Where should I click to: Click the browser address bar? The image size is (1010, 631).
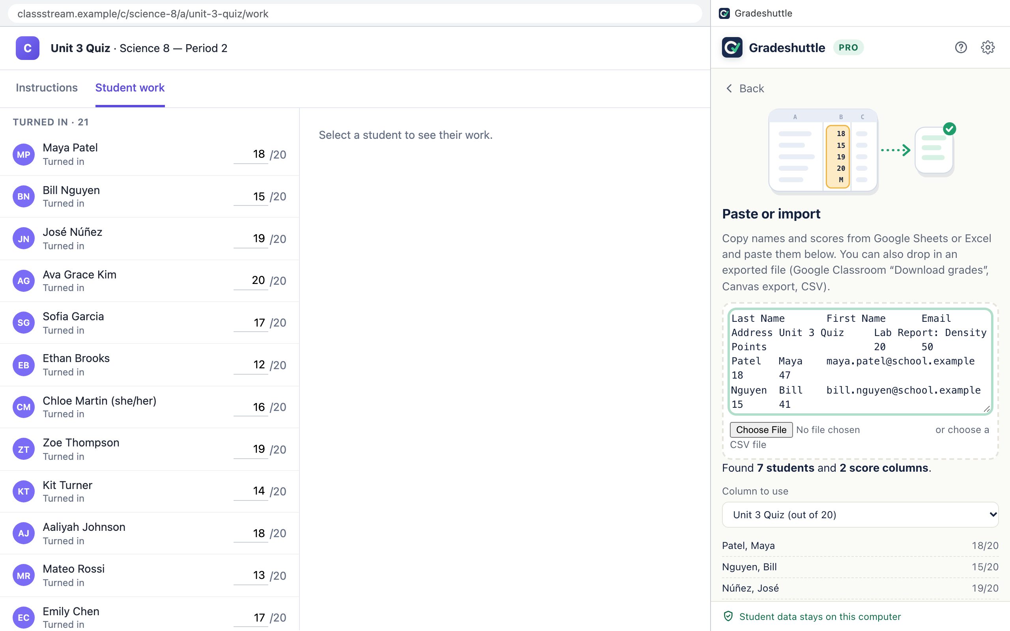click(x=355, y=14)
